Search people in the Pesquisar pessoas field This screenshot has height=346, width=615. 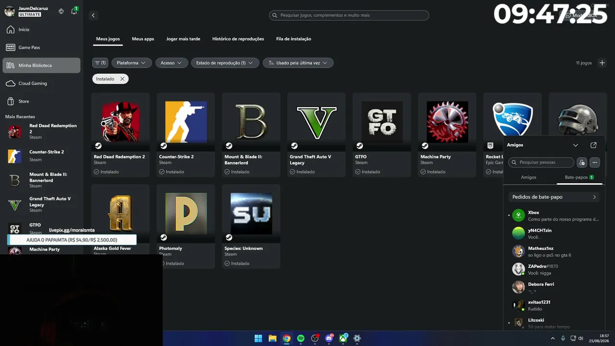[541, 162]
